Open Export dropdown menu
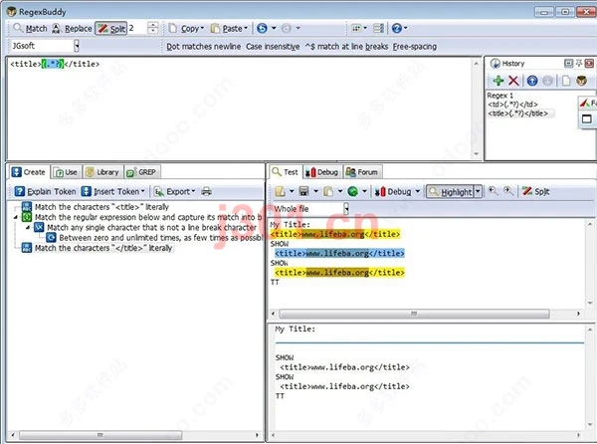Image resolution: width=597 pixels, height=444 pixels. pyautogui.click(x=175, y=191)
